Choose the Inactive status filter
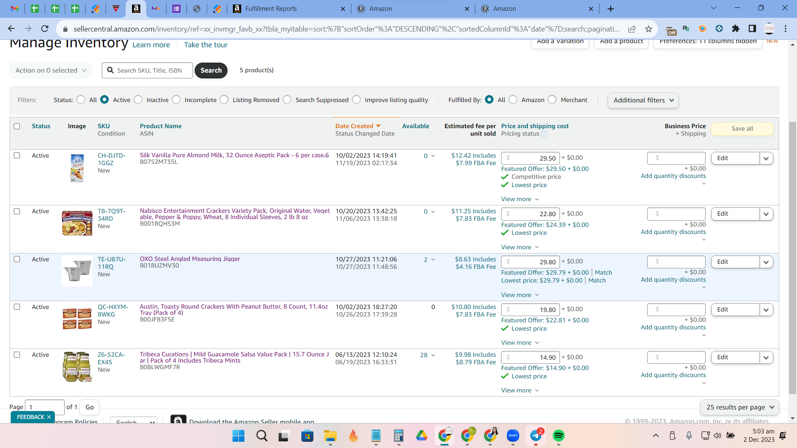The height and width of the screenshot is (448, 797). pyautogui.click(x=138, y=100)
